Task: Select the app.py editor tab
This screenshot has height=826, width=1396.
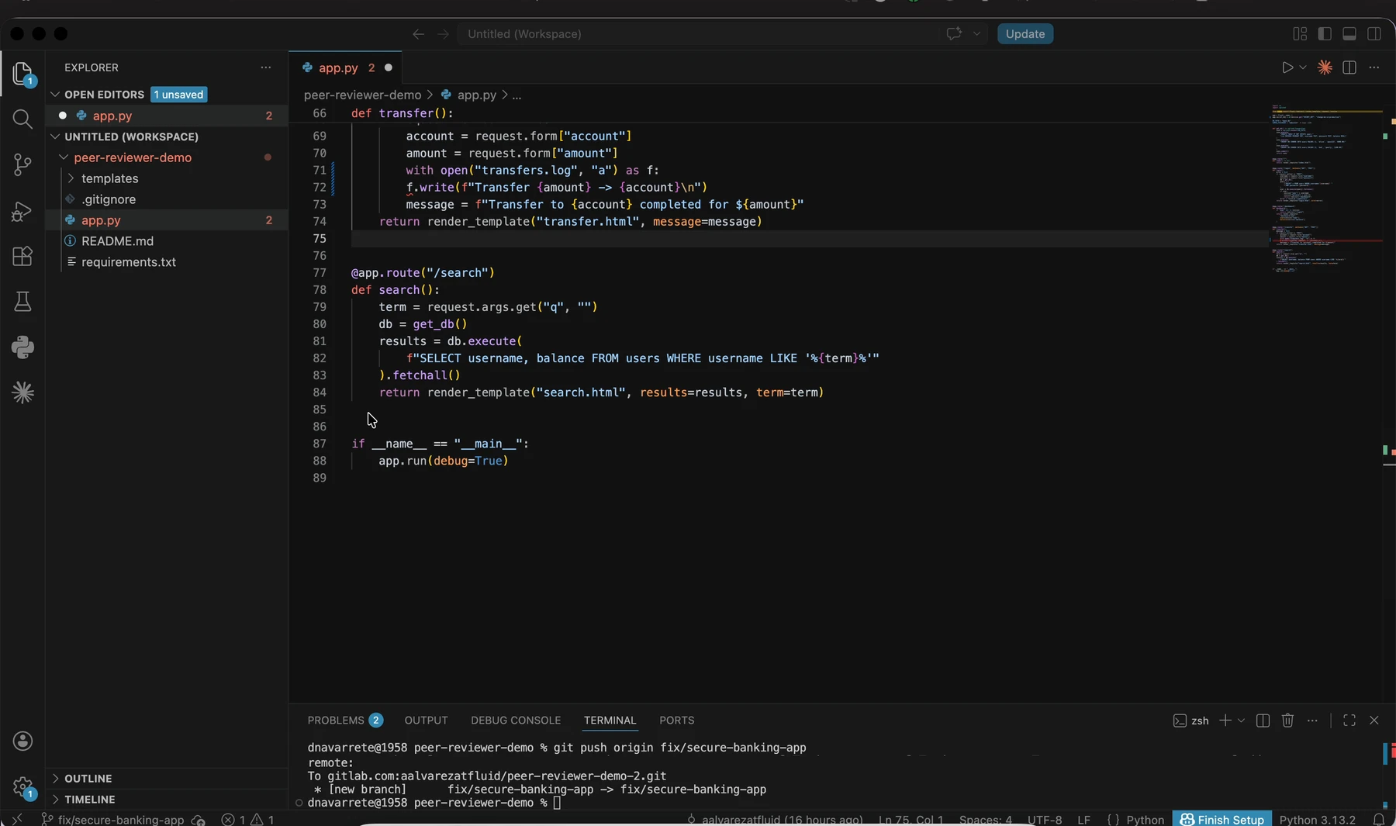Action: (345, 67)
